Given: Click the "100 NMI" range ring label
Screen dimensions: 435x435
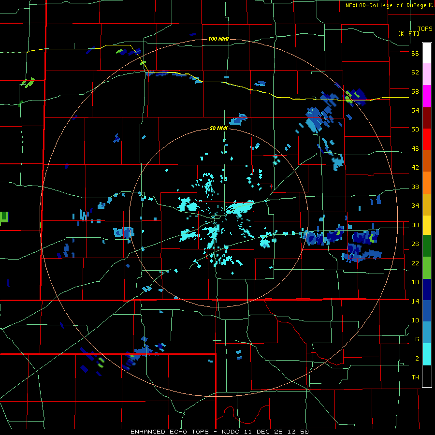Looking at the screenshot, I should point(218,39).
